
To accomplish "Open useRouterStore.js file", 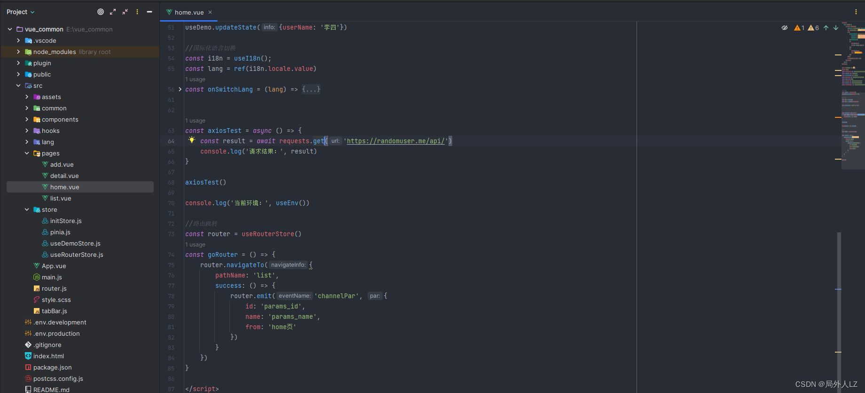I will click(77, 254).
